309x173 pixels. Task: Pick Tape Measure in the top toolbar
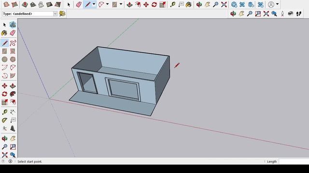(173, 4)
